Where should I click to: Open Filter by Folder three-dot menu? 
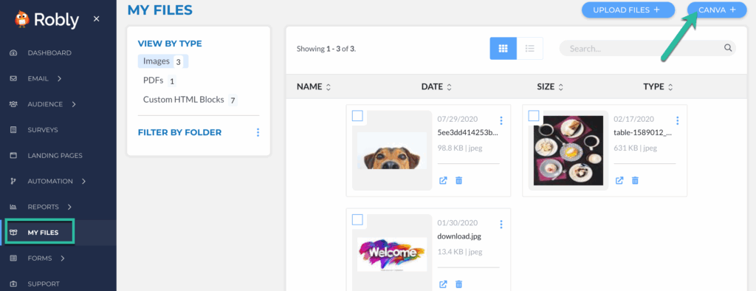point(258,132)
